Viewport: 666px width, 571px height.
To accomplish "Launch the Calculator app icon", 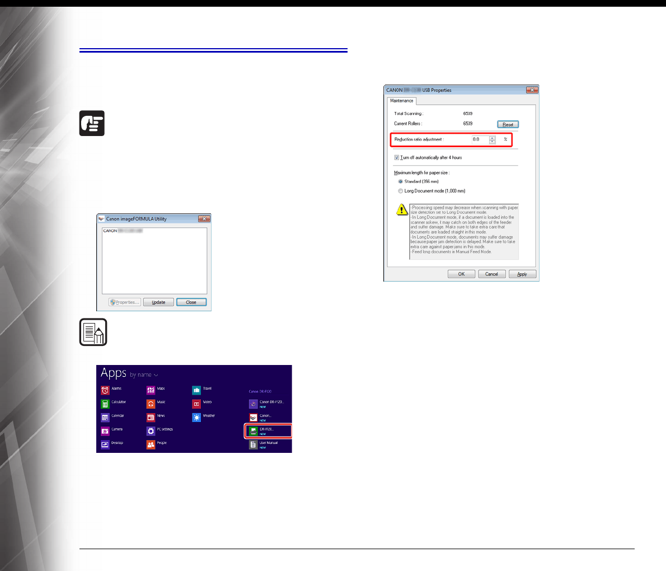I will pyautogui.click(x=105, y=404).
